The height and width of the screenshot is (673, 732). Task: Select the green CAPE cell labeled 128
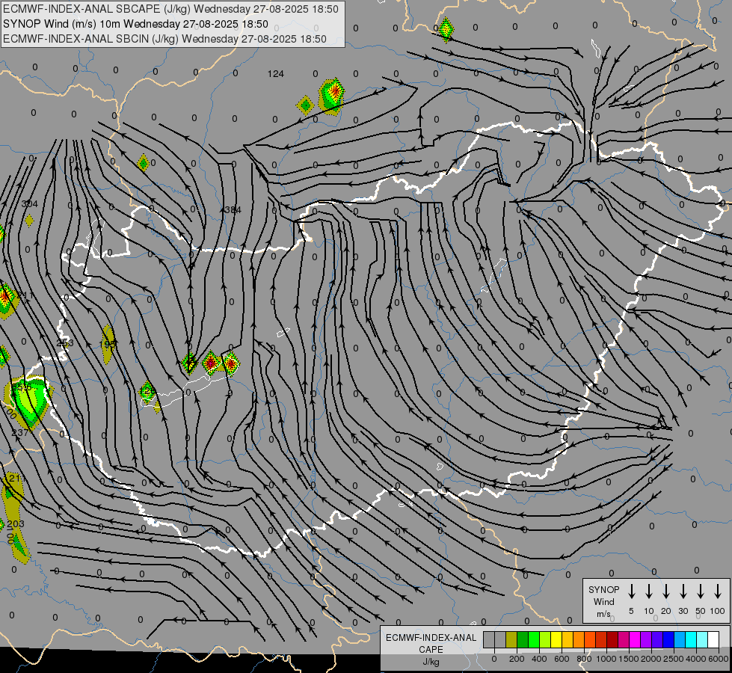coord(147,392)
